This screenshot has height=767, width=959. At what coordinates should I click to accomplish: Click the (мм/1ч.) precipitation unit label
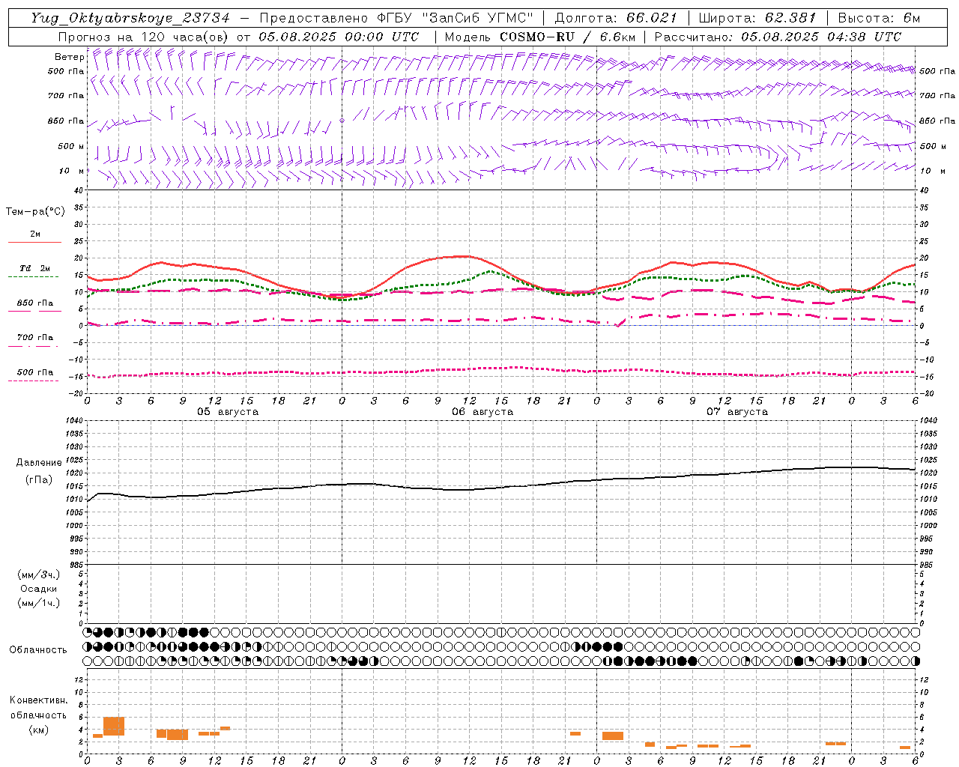point(39,603)
